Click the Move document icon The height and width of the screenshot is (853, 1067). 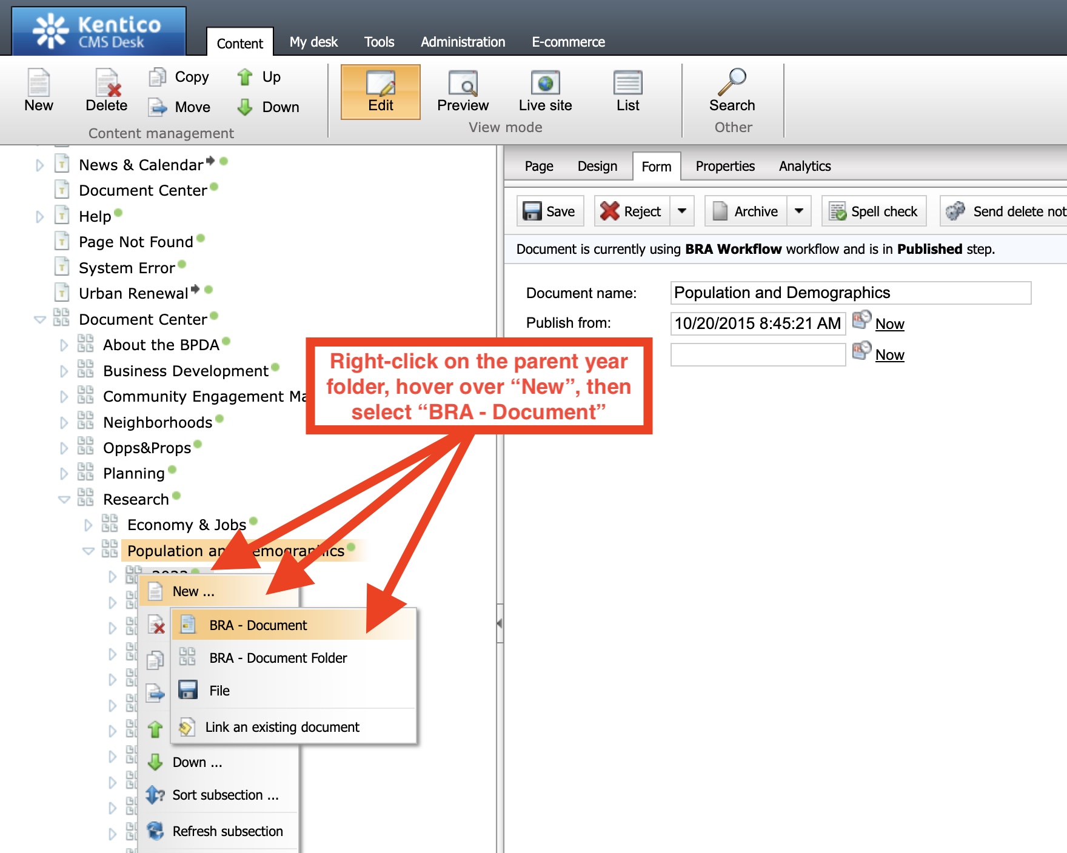(x=158, y=107)
